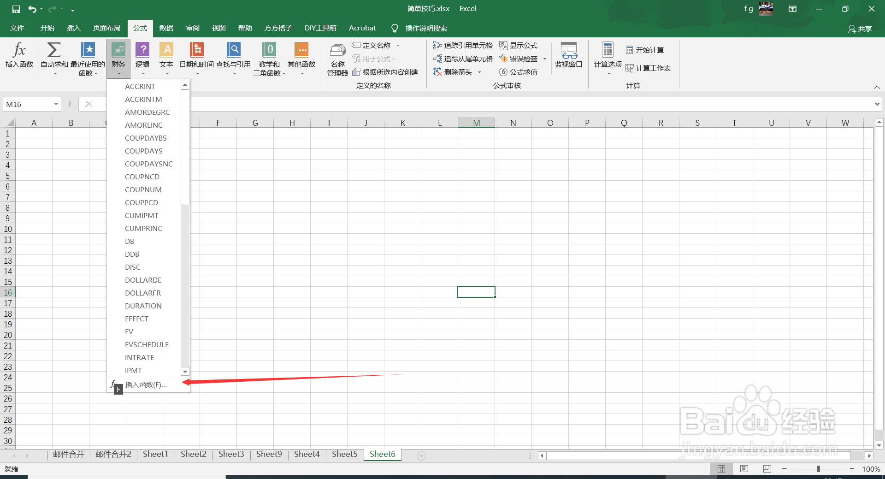This screenshot has height=479, width=885.
Task: Click Error Checking
Action: (519, 59)
